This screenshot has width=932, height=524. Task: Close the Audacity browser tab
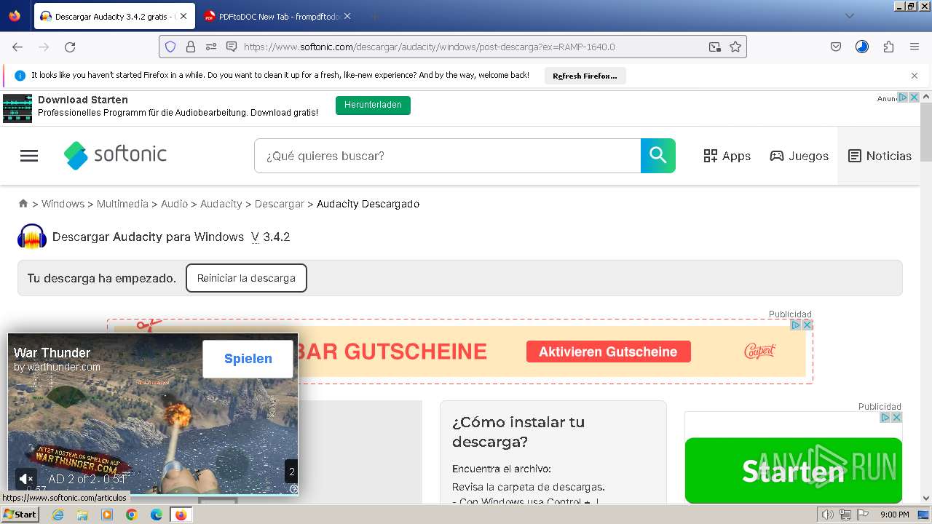[183, 16]
